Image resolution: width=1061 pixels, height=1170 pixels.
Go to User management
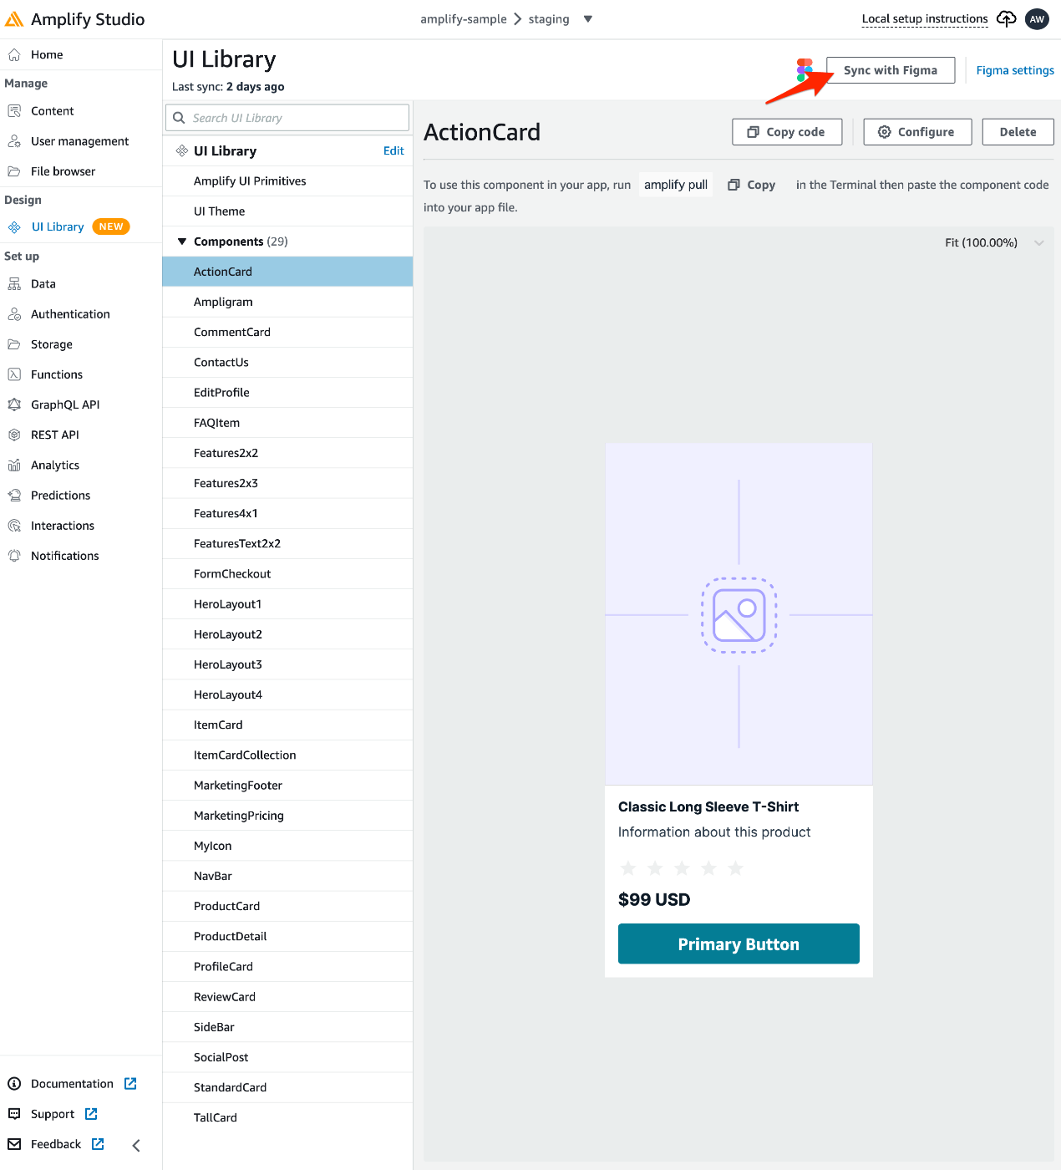tap(81, 141)
